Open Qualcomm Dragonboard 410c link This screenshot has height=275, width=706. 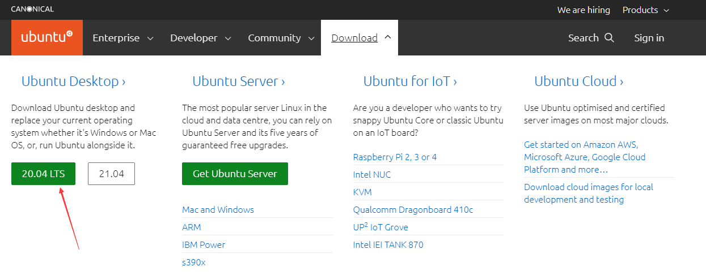pos(413,210)
